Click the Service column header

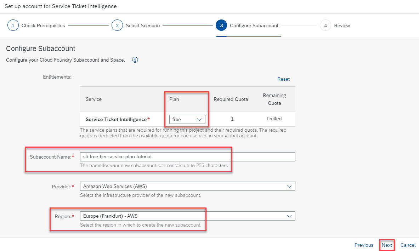[94, 99]
